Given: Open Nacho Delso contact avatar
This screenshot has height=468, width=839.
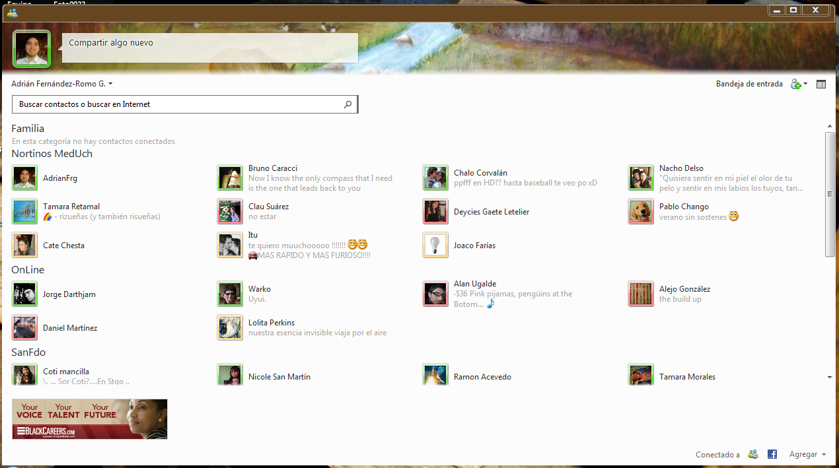Looking at the screenshot, I should (x=641, y=178).
